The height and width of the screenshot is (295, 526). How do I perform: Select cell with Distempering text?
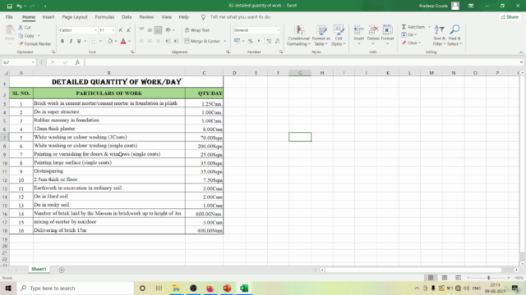pyautogui.click(x=109, y=171)
